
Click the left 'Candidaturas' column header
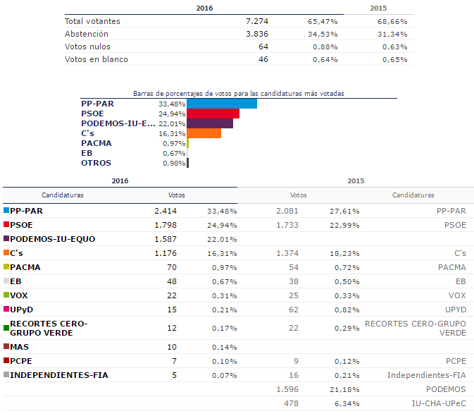pos(63,195)
